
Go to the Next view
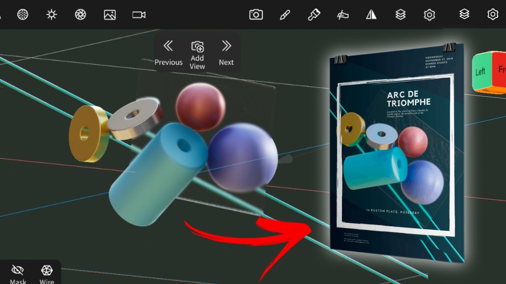point(226,52)
